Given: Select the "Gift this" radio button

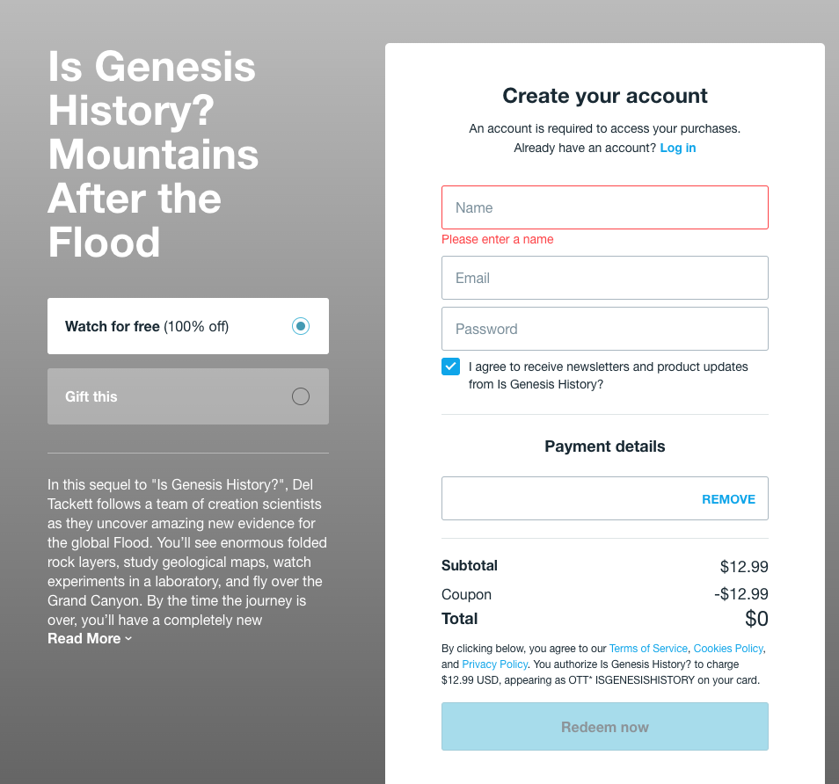Looking at the screenshot, I should tap(301, 396).
